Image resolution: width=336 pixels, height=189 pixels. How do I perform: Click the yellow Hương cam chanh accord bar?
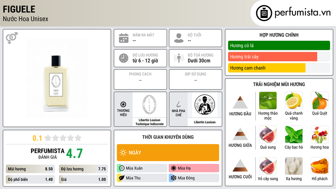point(266,68)
